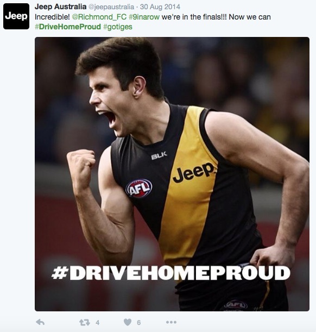This screenshot has height=332, width=316.
Task: Retweet this Jeep Australia tweet
Action: [85, 322]
